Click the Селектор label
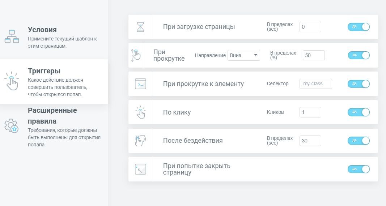The width and height of the screenshot is (386, 206). point(278,83)
